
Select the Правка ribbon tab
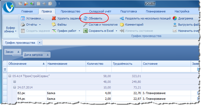(47, 11)
